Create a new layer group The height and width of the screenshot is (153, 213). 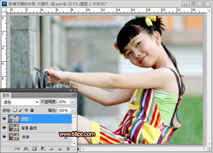click(51, 149)
